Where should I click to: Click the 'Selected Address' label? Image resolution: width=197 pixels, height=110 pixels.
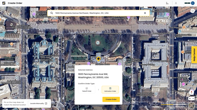coord(85,70)
